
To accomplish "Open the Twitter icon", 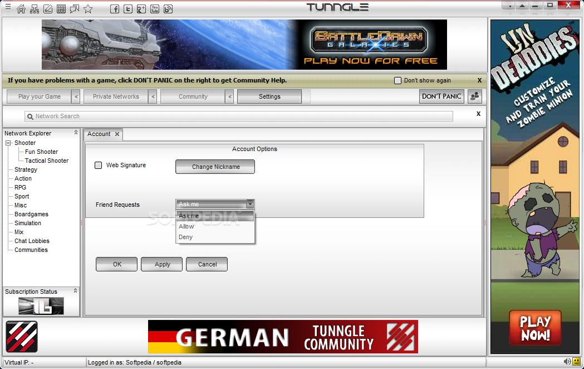I will coord(127,9).
